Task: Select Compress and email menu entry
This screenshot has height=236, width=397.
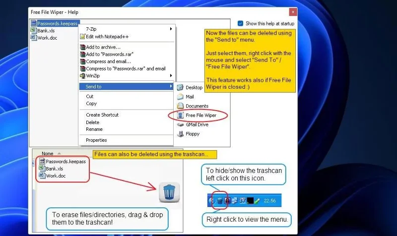Action: [x=108, y=61]
